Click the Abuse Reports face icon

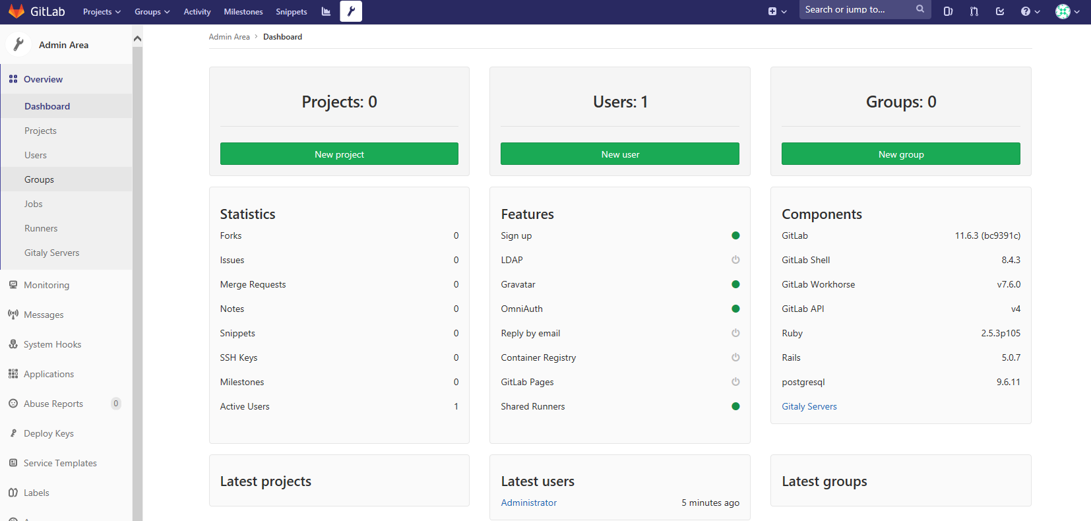pos(13,404)
